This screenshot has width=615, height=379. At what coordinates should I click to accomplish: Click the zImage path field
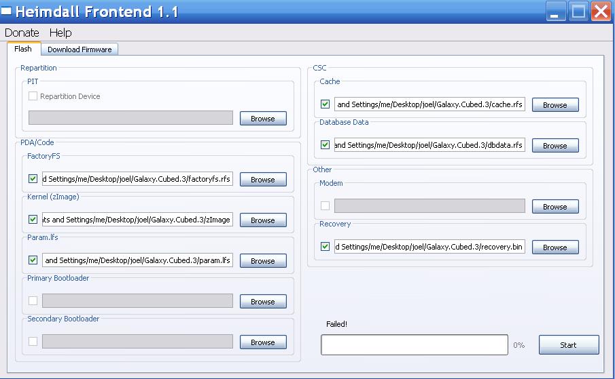[137, 220]
